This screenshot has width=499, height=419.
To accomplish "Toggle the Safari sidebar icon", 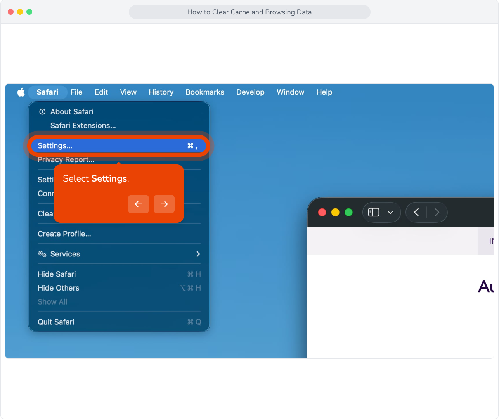I will 374,212.
